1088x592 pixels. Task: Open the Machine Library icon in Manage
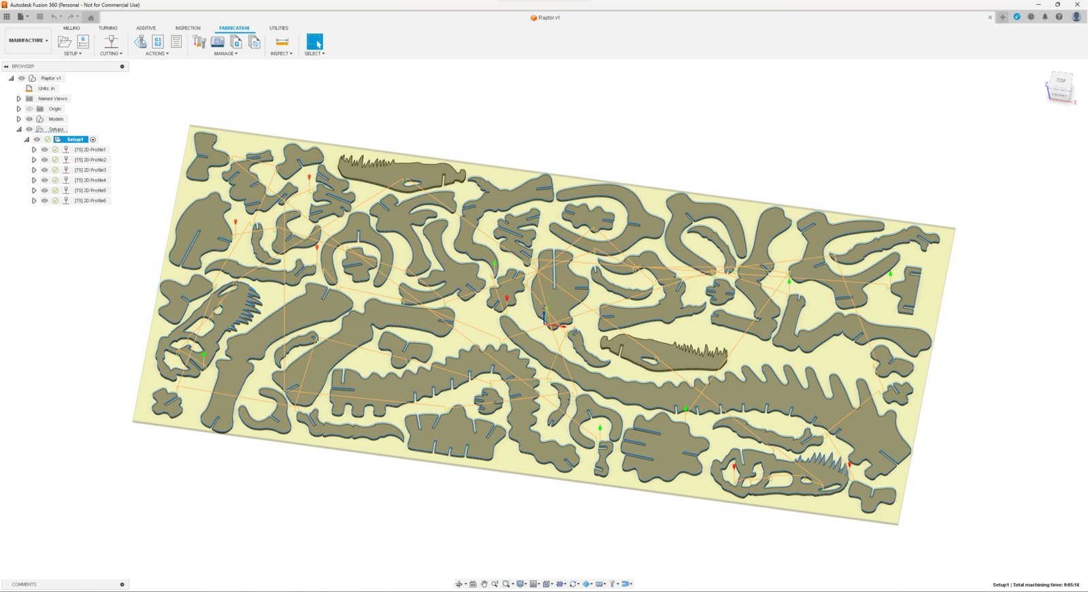click(x=218, y=42)
